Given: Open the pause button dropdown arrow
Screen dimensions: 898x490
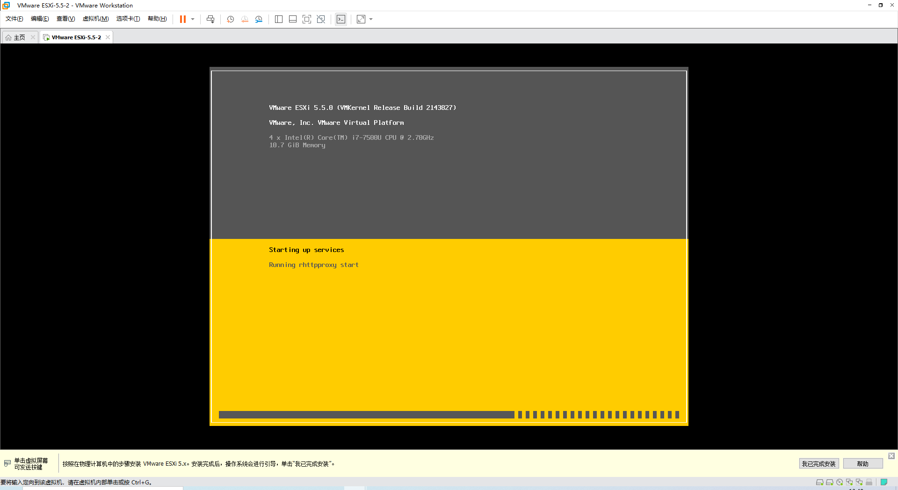Looking at the screenshot, I should click(192, 19).
